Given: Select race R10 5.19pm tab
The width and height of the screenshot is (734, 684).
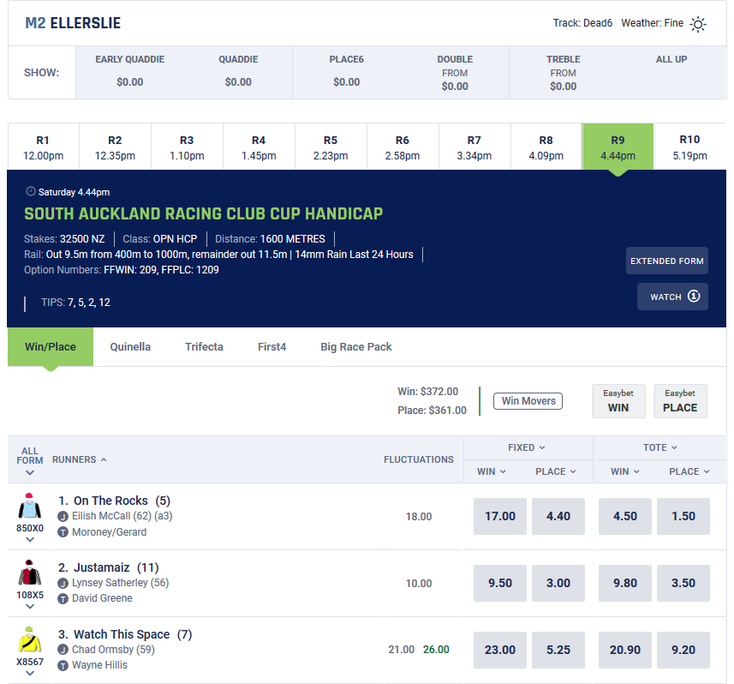Looking at the screenshot, I should point(689,147).
